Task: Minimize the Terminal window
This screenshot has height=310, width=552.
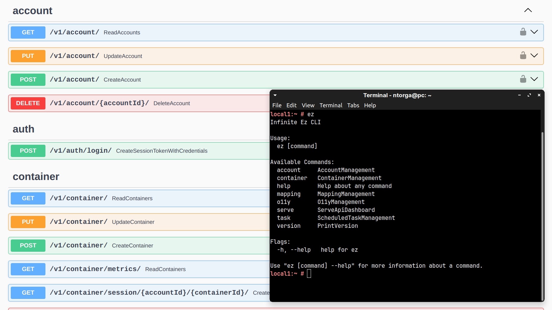Action: coord(519,95)
